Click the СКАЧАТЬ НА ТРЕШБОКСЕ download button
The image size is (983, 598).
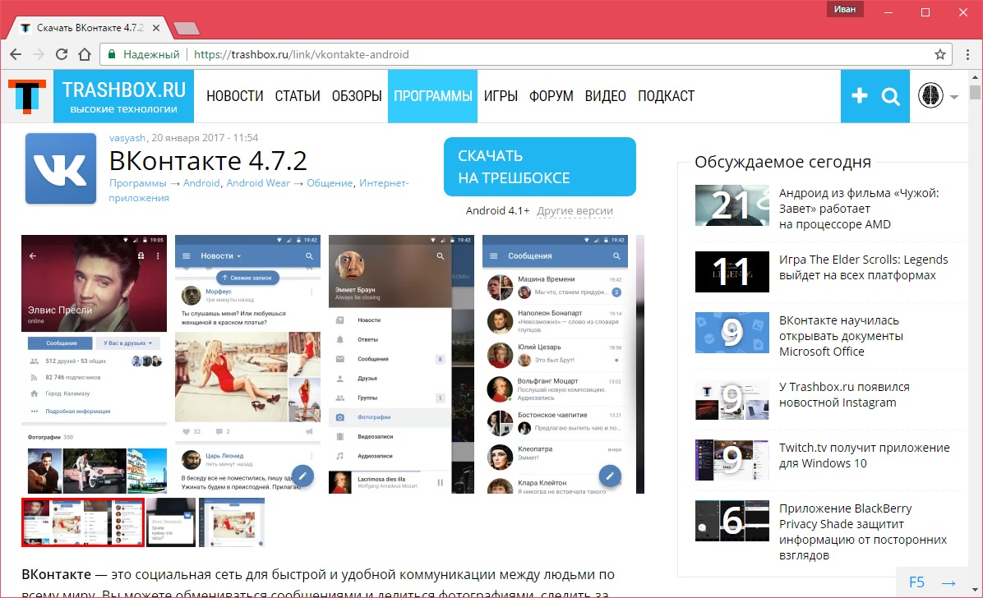[540, 167]
